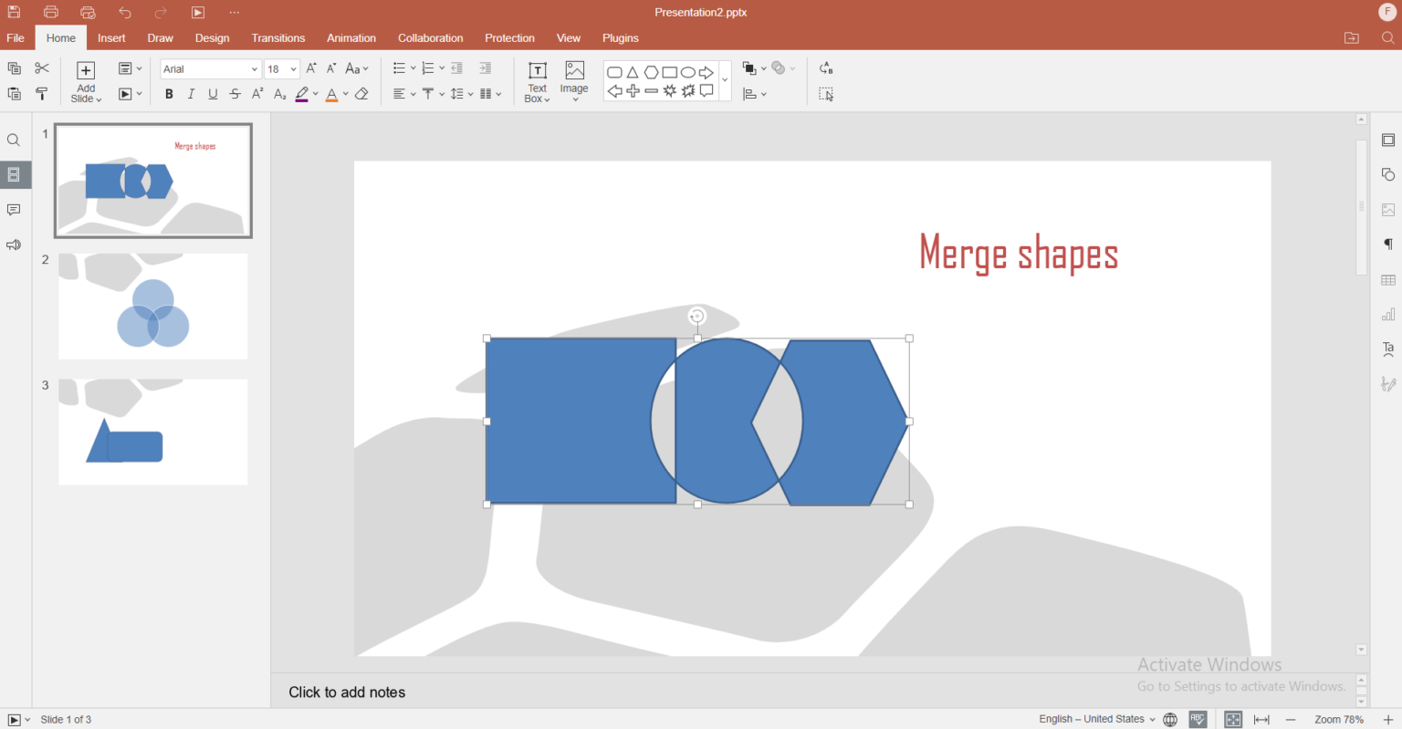Select slide 2 thumbnail
The image size is (1402, 729).
(153, 307)
